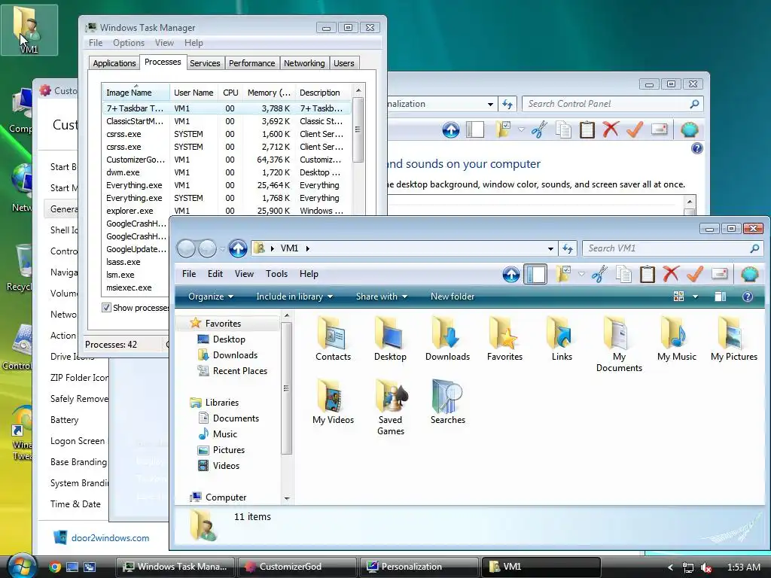This screenshot has height=578, width=771.
Task: Click the Chrome icon in quick launch
Action: click(x=55, y=567)
